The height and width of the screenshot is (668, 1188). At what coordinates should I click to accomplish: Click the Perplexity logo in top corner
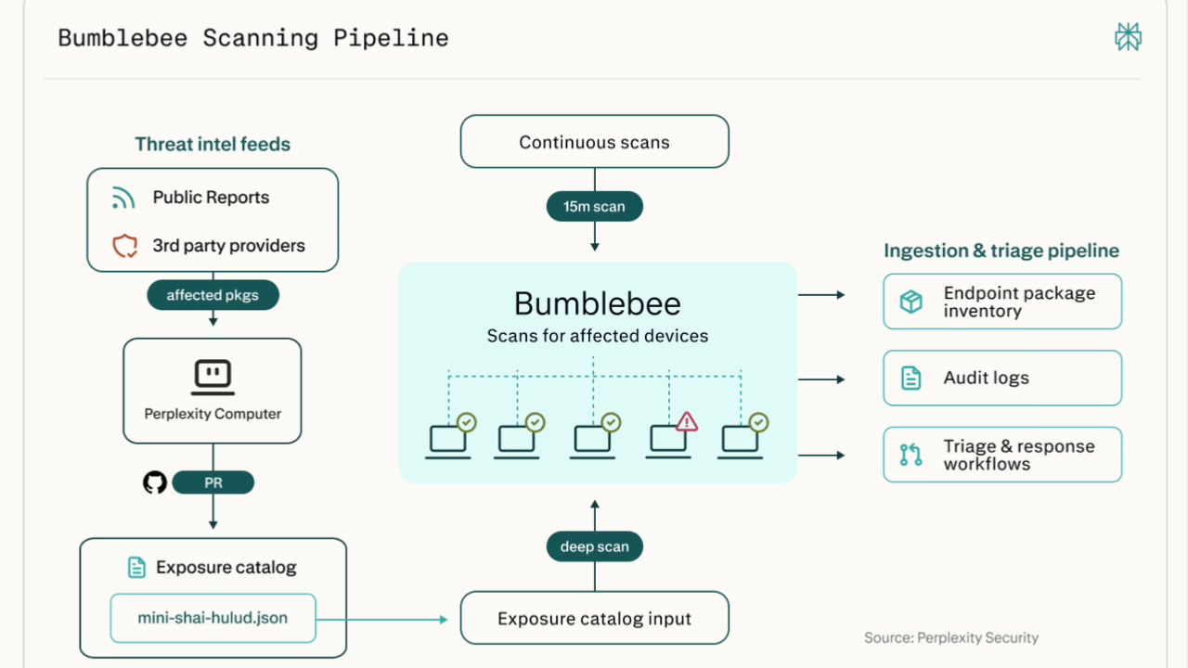pyautogui.click(x=1128, y=37)
